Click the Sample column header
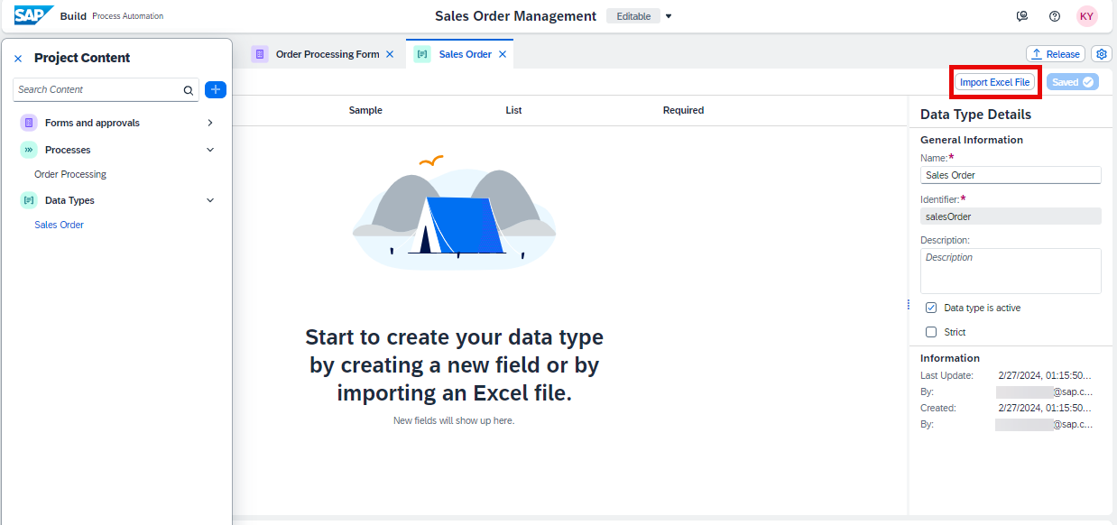Screen dimensions: 1117x525 365,110
